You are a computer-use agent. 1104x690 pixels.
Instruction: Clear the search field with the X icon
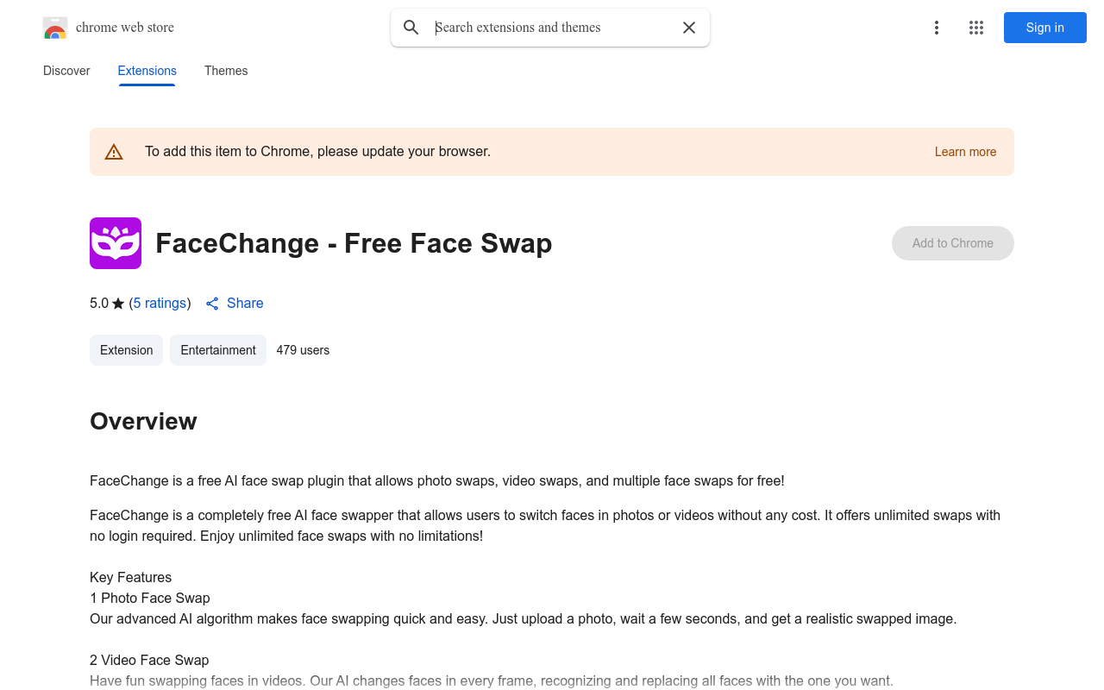pyautogui.click(x=689, y=27)
